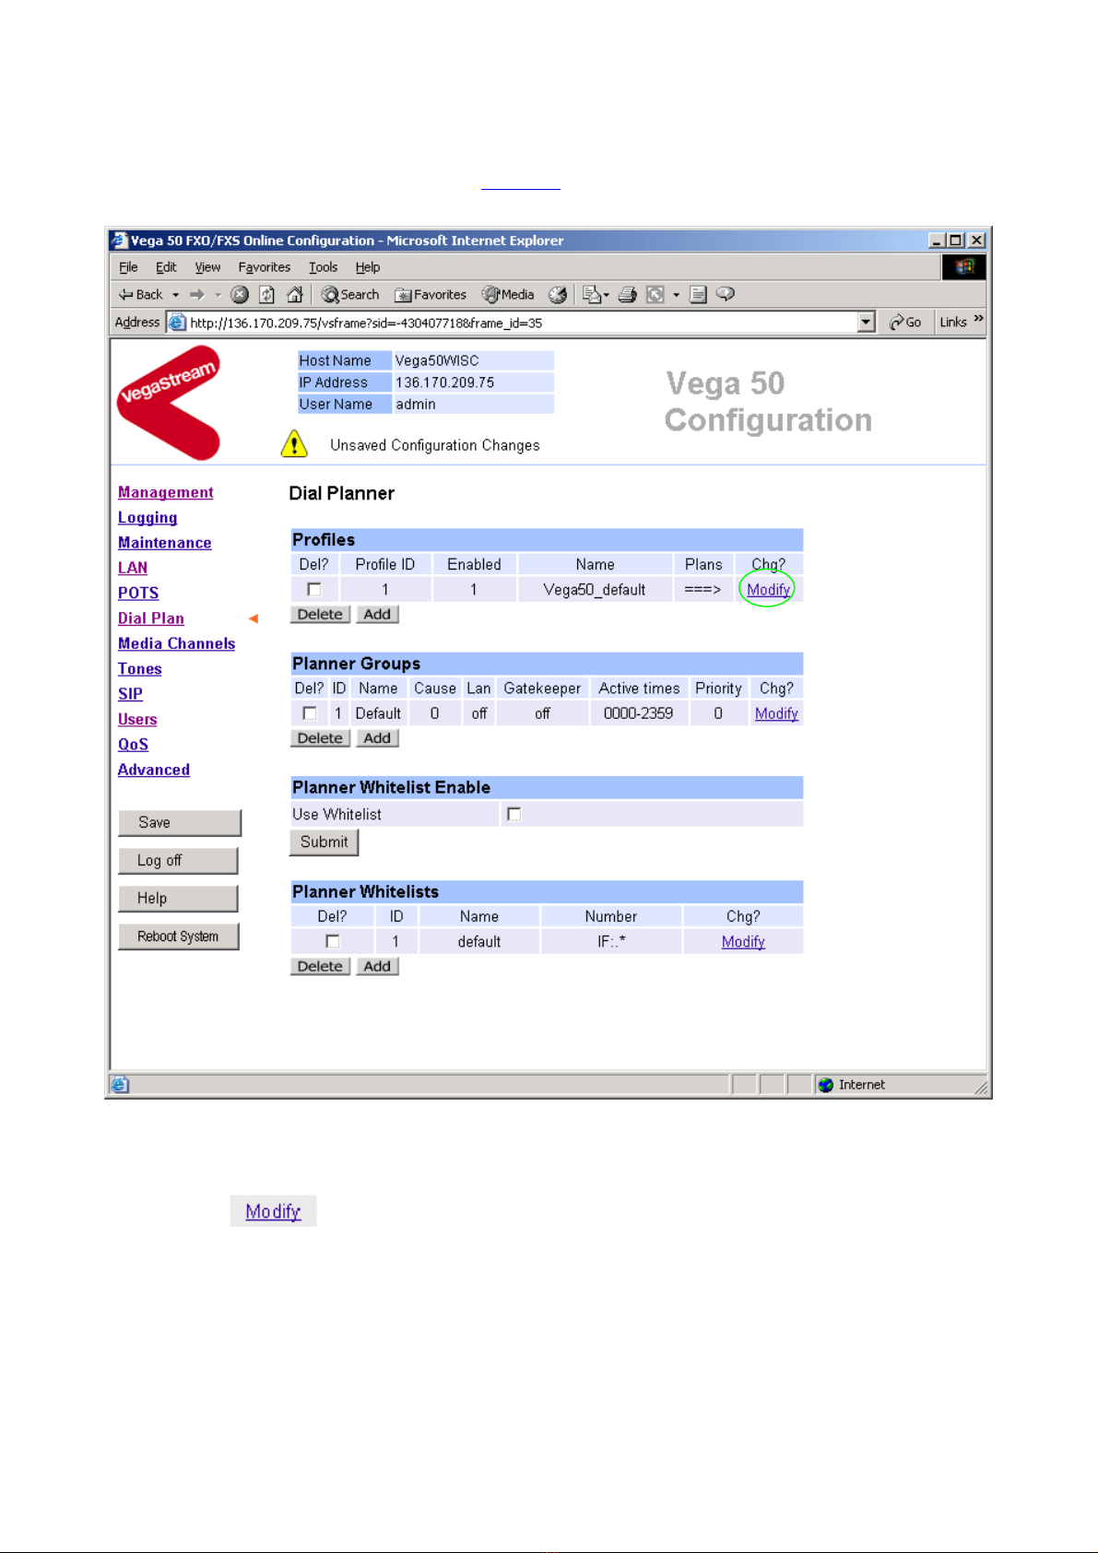1098x1553 pixels.
Task: Click the Back arrow in IE toolbar
Action: click(140, 295)
